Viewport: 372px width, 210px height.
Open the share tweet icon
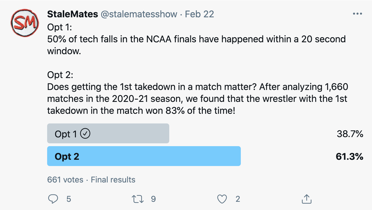pyautogui.click(x=306, y=199)
